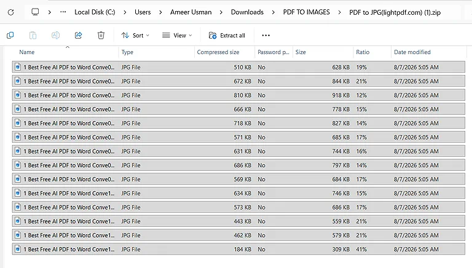This screenshot has height=268, width=472.
Task: Expand chevron after PDF TO IMAGES breadcrumb
Action: pyautogui.click(x=339, y=12)
